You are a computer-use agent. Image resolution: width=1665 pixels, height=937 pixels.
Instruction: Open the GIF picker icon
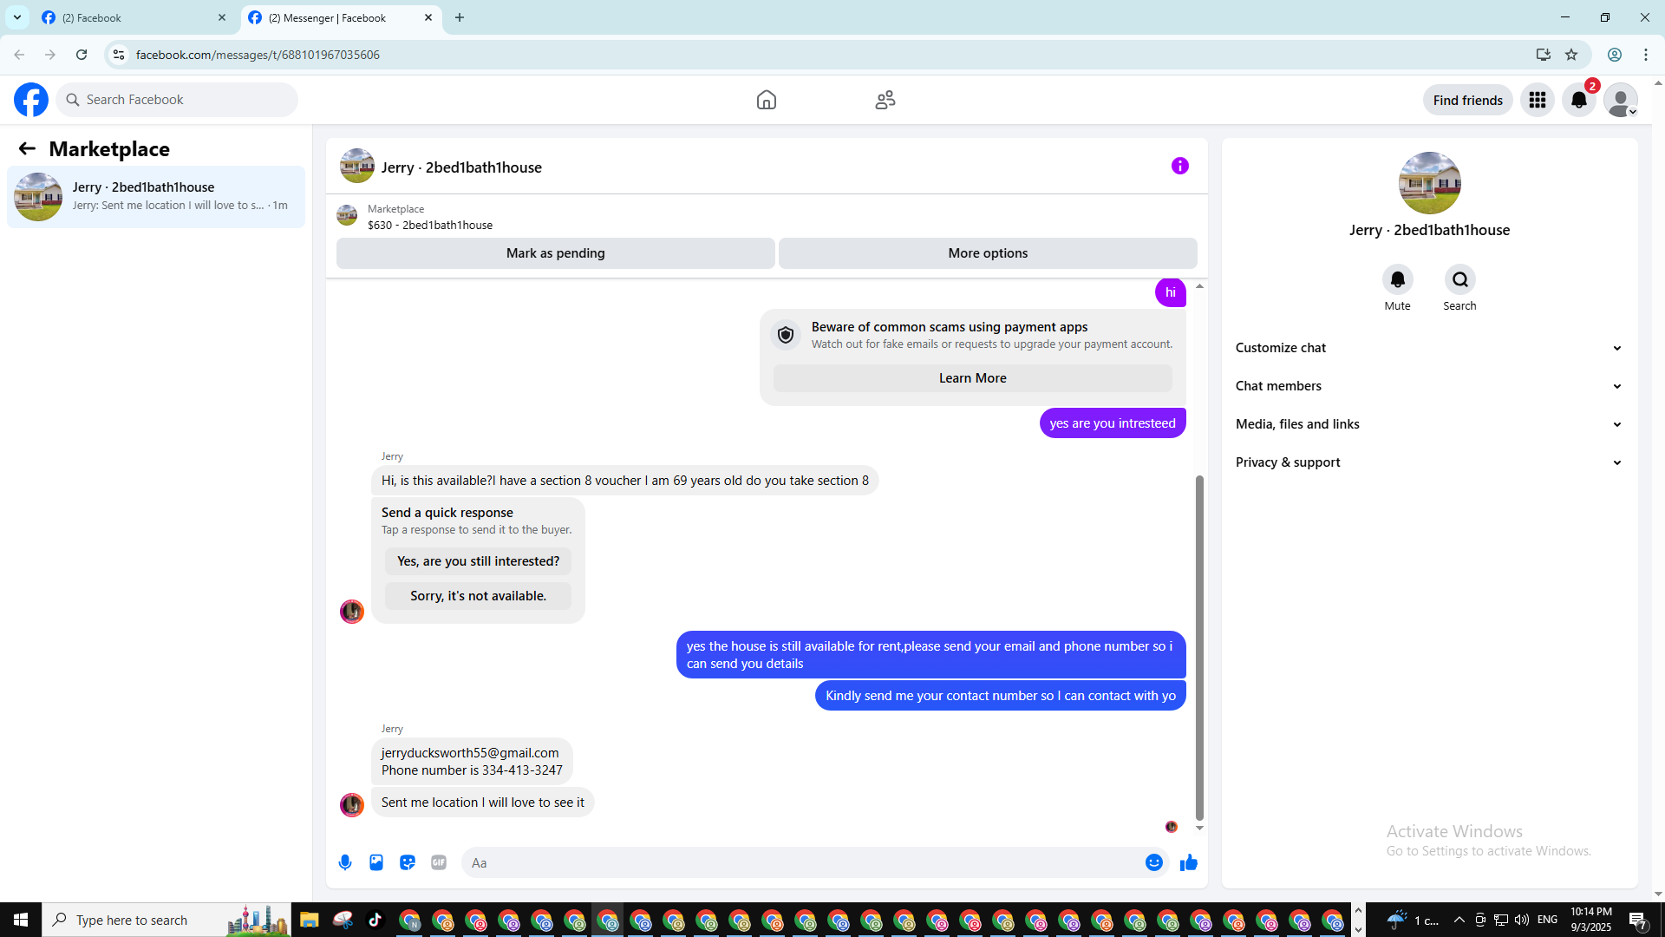point(439,862)
